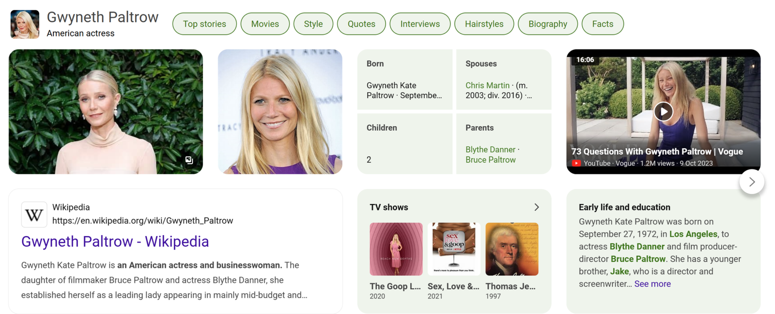Viewport: 775px width, 314px height.
Task: Open the Sex, Love & goop poster
Action: [454, 249]
